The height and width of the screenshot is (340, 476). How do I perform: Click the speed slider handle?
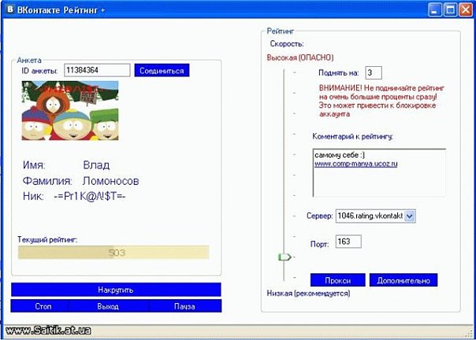pyautogui.click(x=284, y=257)
